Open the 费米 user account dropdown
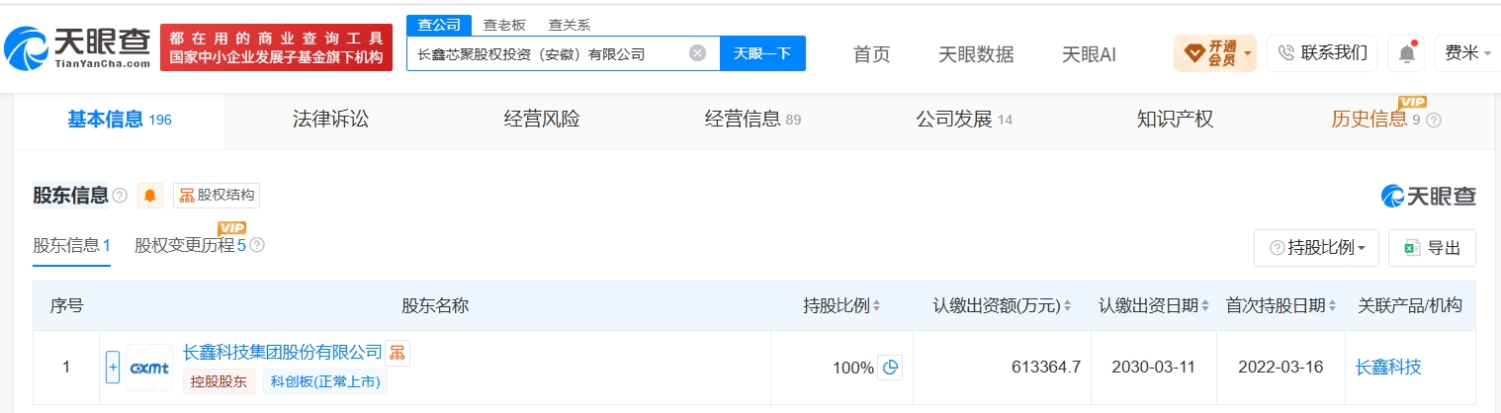 tap(1468, 53)
